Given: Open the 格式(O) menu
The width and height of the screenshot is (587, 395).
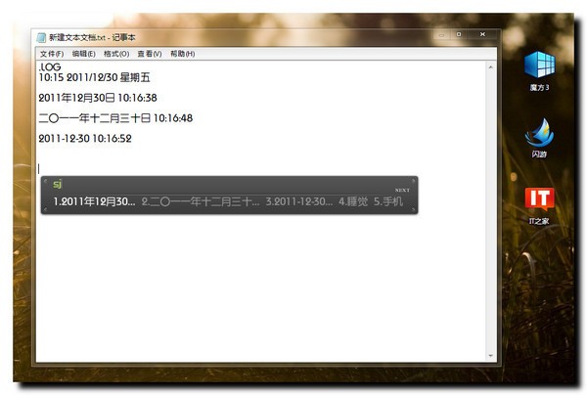Looking at the screenshot, I should (116, 54).
